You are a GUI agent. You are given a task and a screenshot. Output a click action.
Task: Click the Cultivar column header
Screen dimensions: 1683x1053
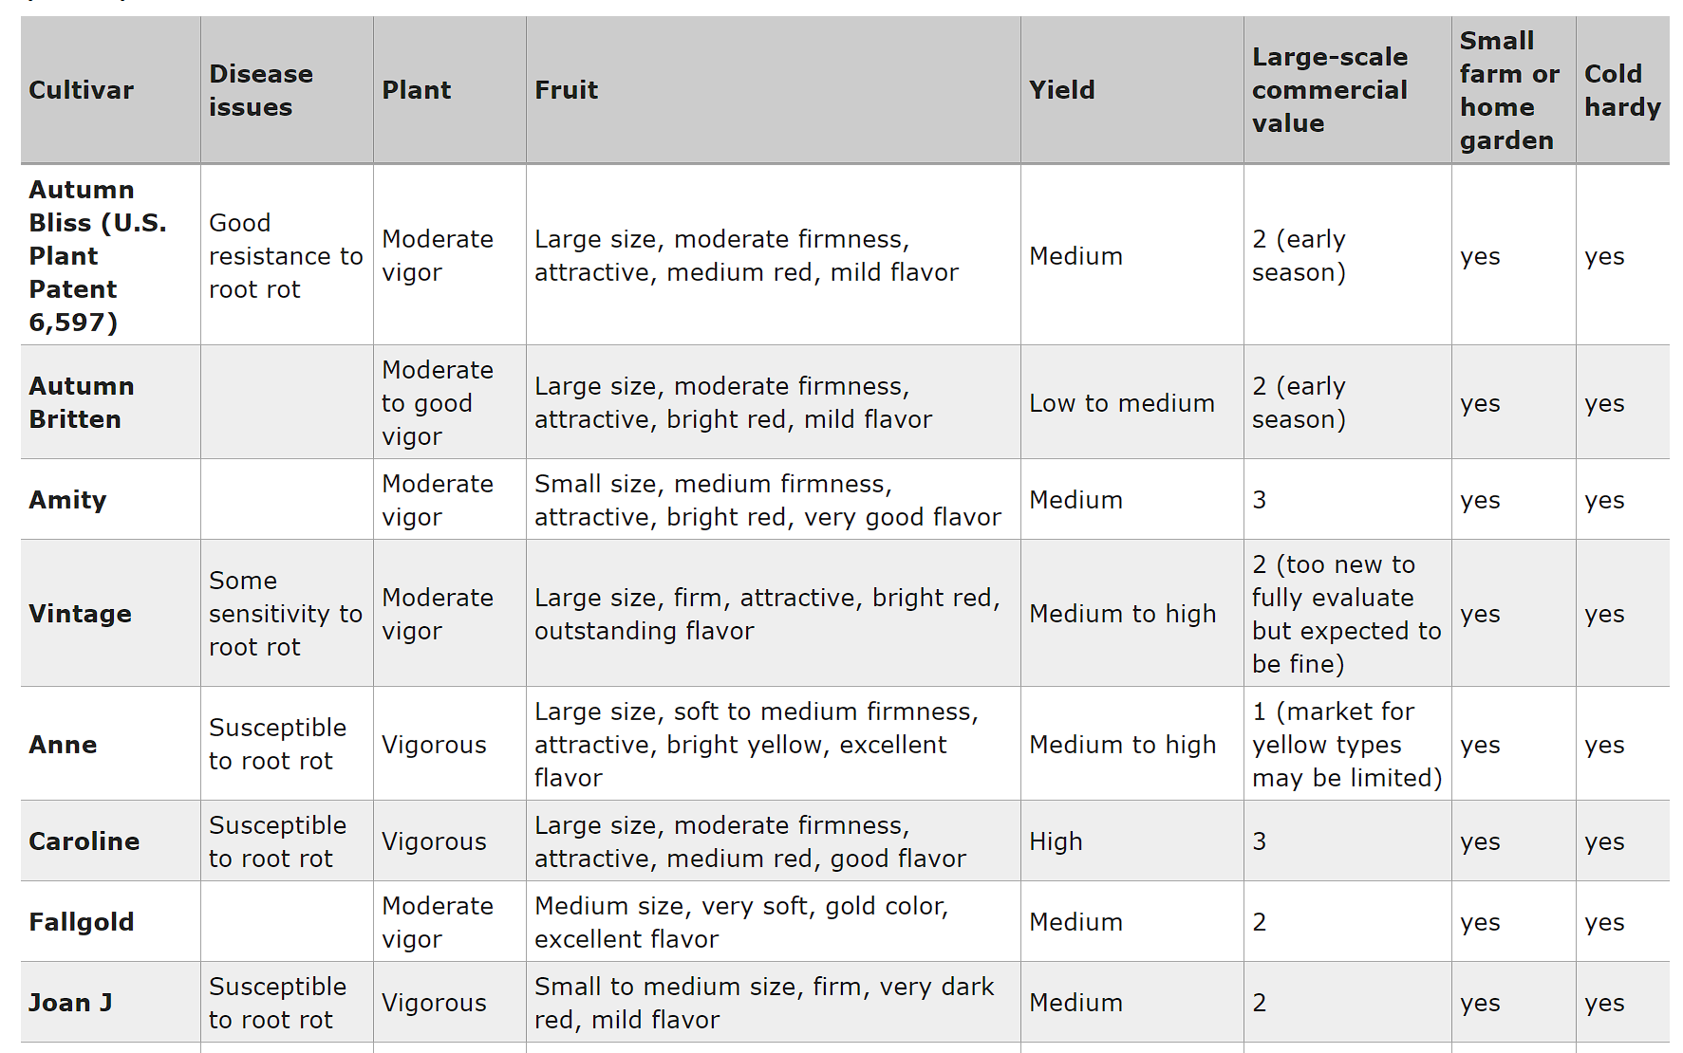click(x=82, y=90)
